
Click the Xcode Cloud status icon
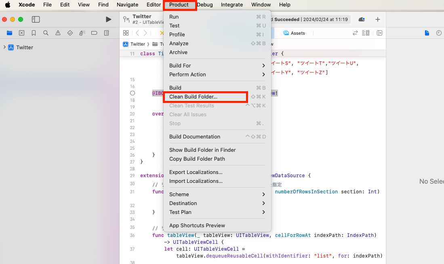[x=362, y=19]
